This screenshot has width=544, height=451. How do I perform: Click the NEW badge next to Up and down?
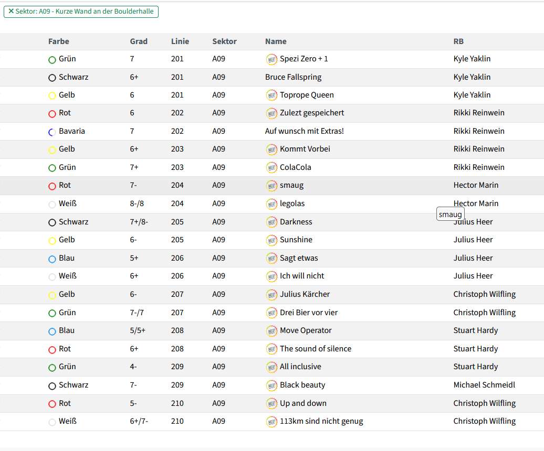click(271, 404)
